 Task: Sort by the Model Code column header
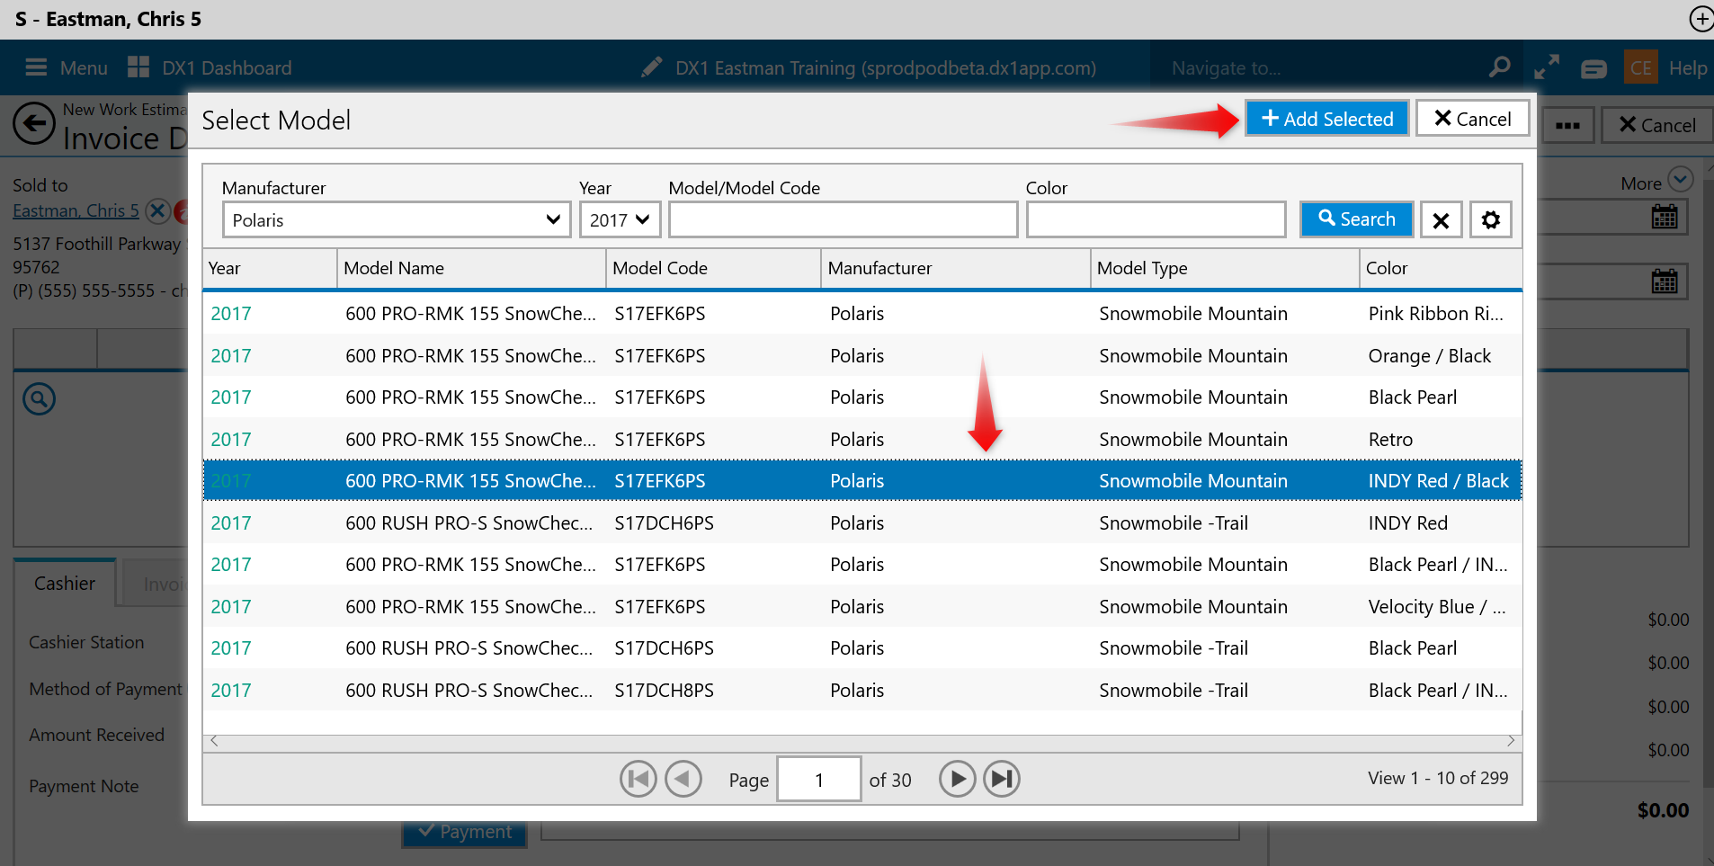(x=713, y=268)
